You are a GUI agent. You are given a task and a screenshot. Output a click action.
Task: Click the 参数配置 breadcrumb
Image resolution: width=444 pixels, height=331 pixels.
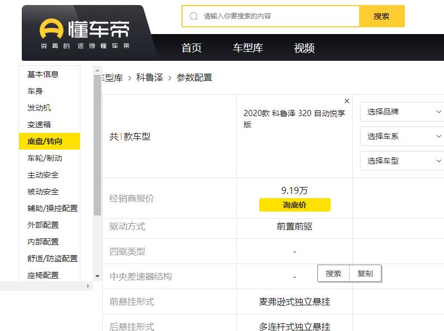[194, 78]
